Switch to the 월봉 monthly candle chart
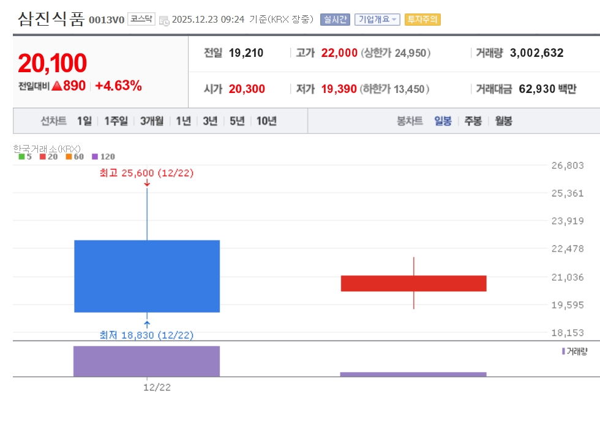This screenshot has width=600, height=424. click(x=503, y=121)
